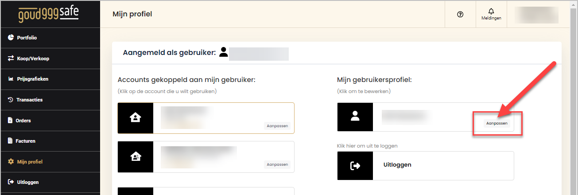
Task: Click the Mijn profiel gear icon
Action: pos(11,162)
